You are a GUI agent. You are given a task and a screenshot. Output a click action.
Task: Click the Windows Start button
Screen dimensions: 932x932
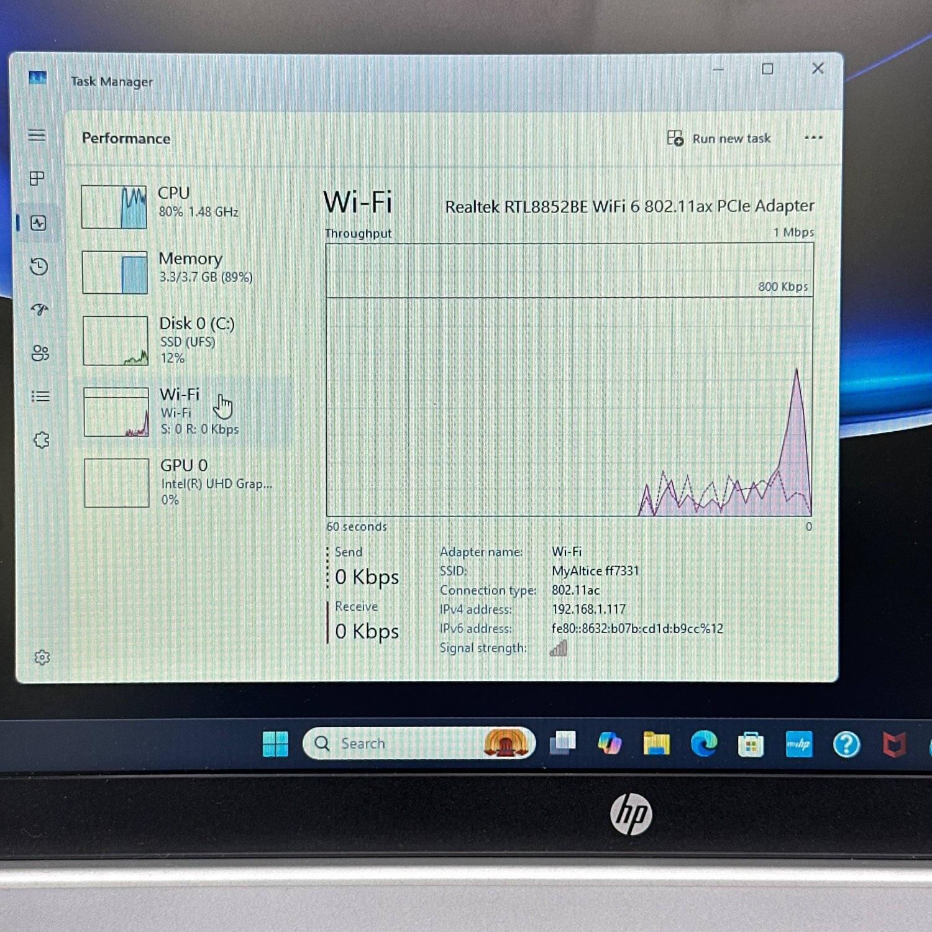(275, 744)
